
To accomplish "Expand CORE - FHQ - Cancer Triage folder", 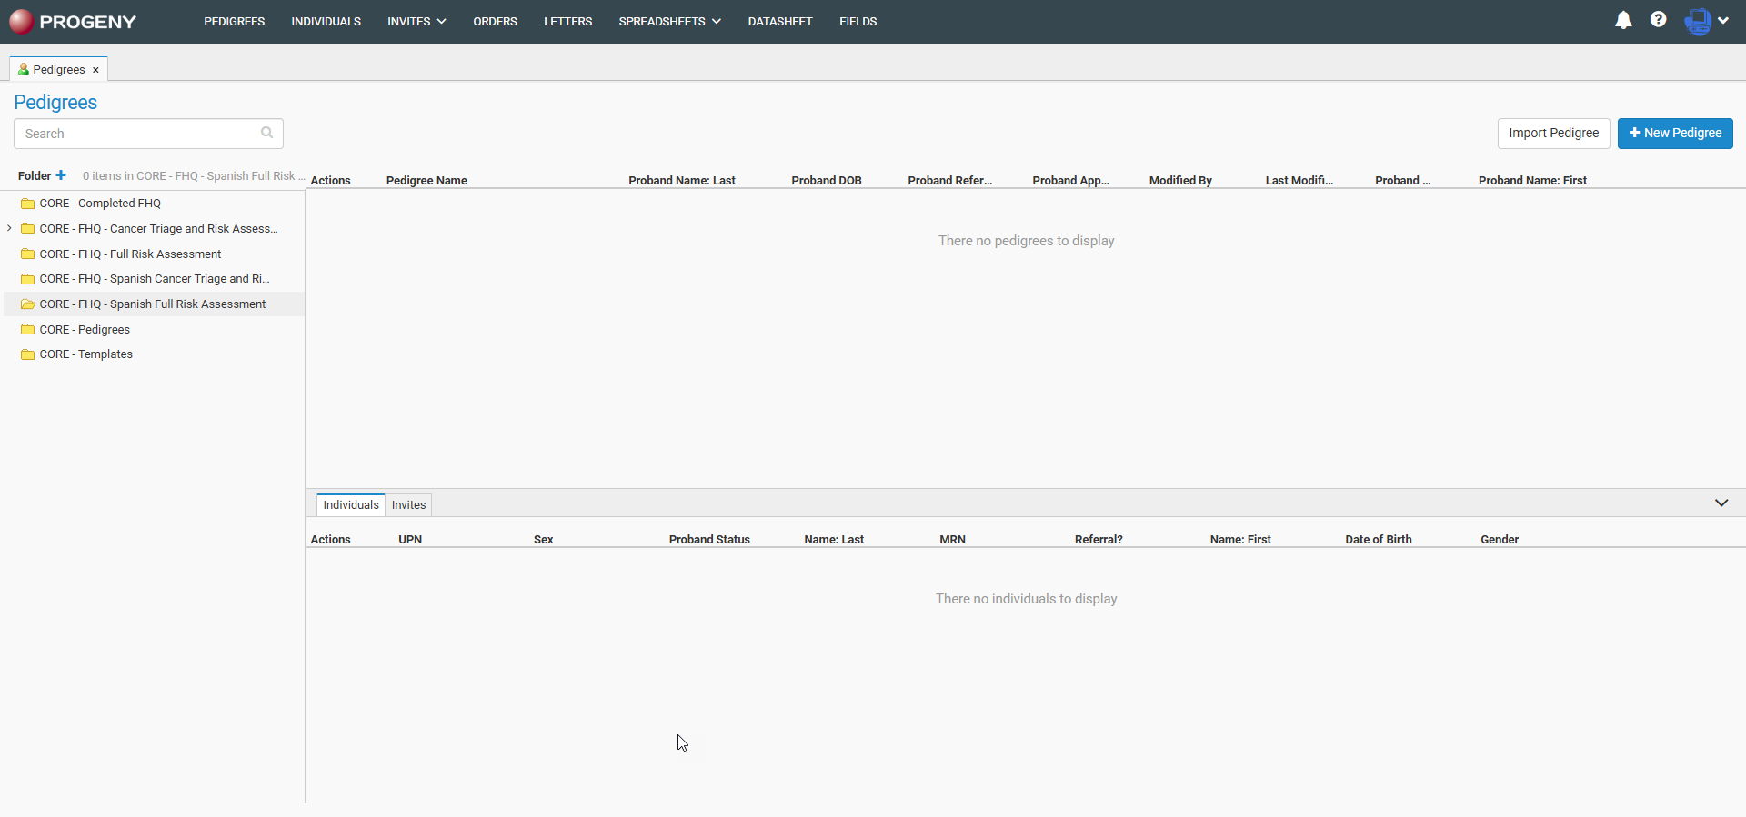I will pyautogui.click(x=9, y=228).
